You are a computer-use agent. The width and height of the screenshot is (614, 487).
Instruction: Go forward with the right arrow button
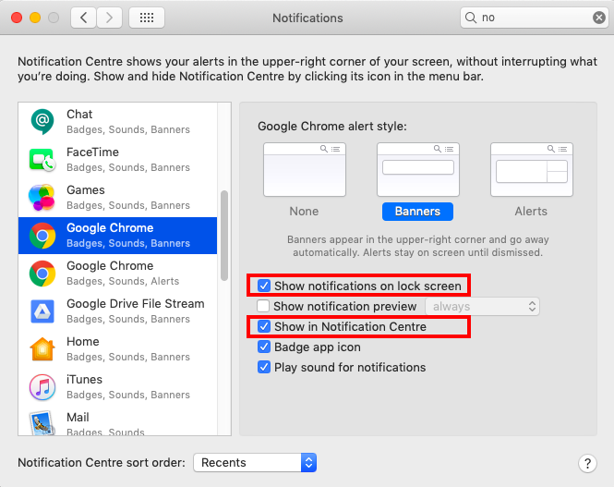[x=109, y=18]
